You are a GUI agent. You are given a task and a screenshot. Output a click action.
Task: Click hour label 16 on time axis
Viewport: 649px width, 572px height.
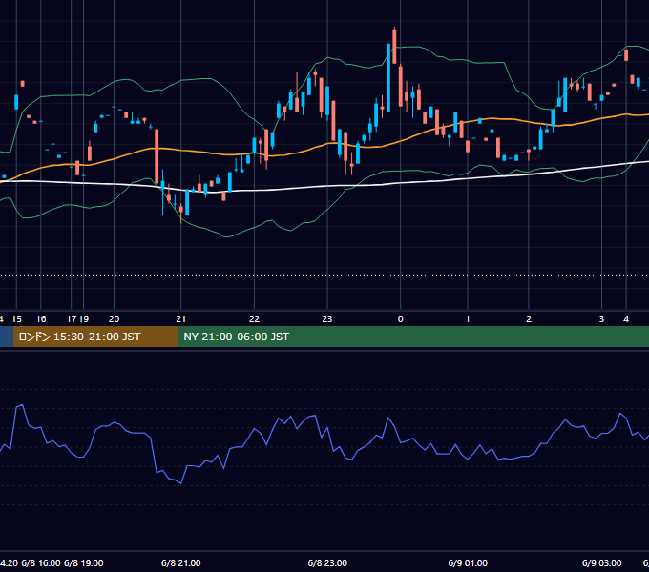pos(41,319)
